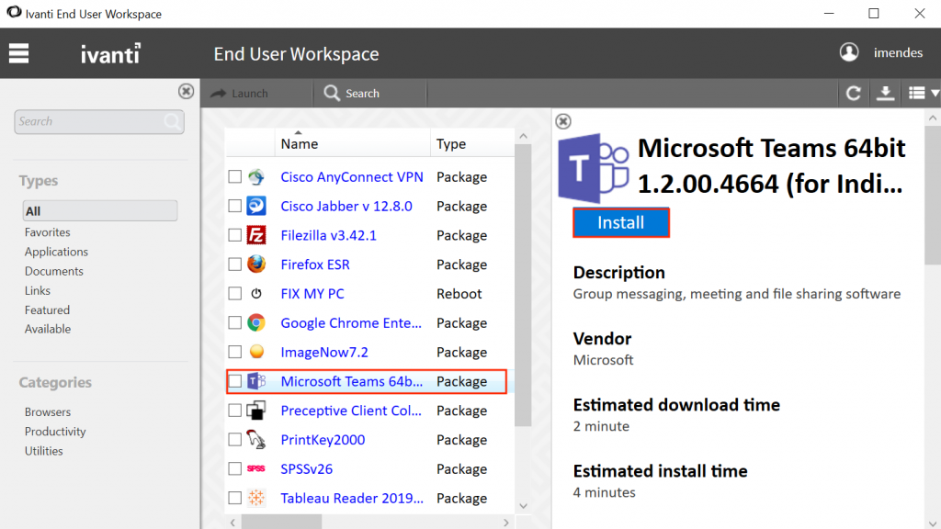Click the large Teams logo in details
This screenshot has width=941, height=529.
pos(595,169)
